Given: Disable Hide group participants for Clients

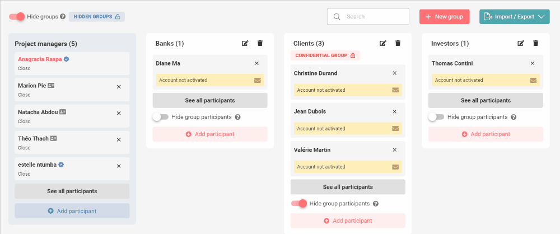Looking at the screenshot, I should point(298,203).
